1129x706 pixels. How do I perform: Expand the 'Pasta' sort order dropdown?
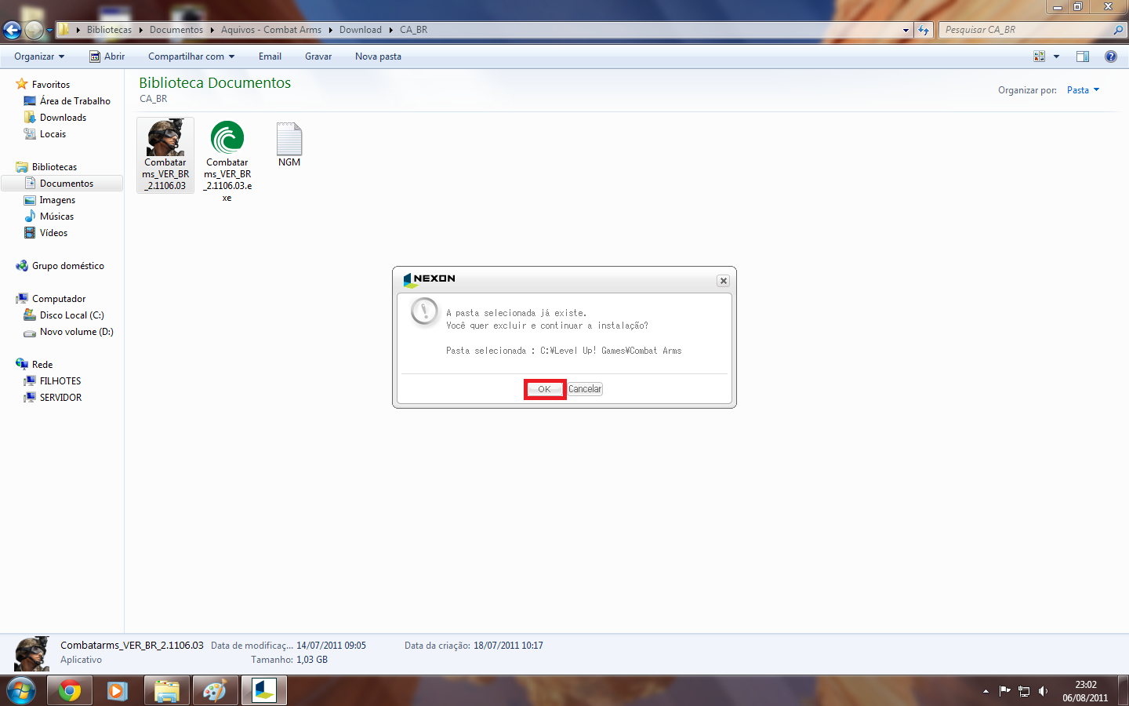click(1083, 89)
